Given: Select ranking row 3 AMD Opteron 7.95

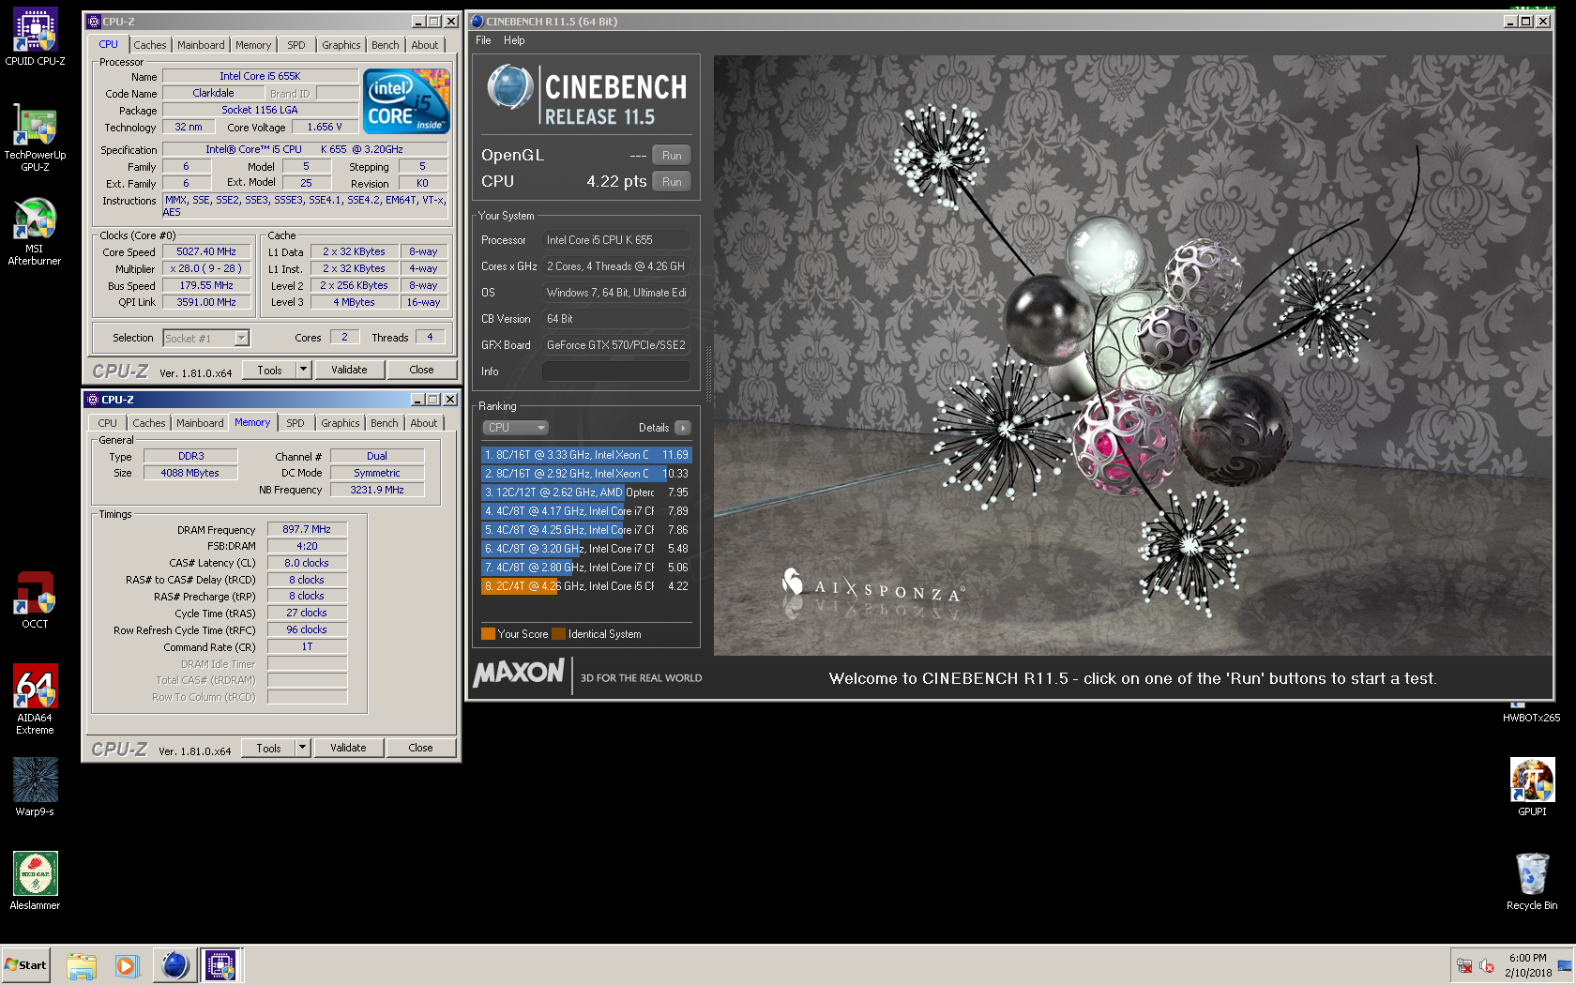Looking at the screenshot, I should click(586, 492).
